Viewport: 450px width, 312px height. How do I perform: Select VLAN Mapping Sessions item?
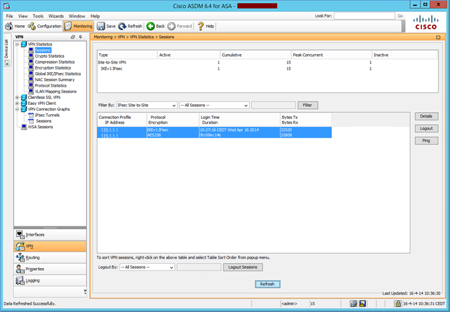tap(55, 92)
